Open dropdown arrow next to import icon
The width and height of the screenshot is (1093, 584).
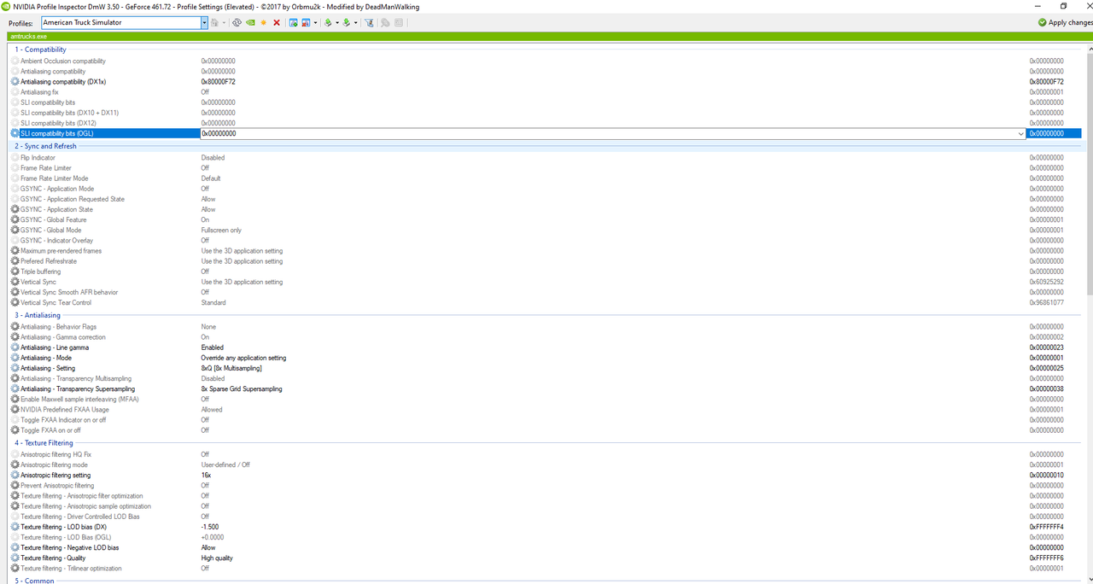(x=355, y=22)
